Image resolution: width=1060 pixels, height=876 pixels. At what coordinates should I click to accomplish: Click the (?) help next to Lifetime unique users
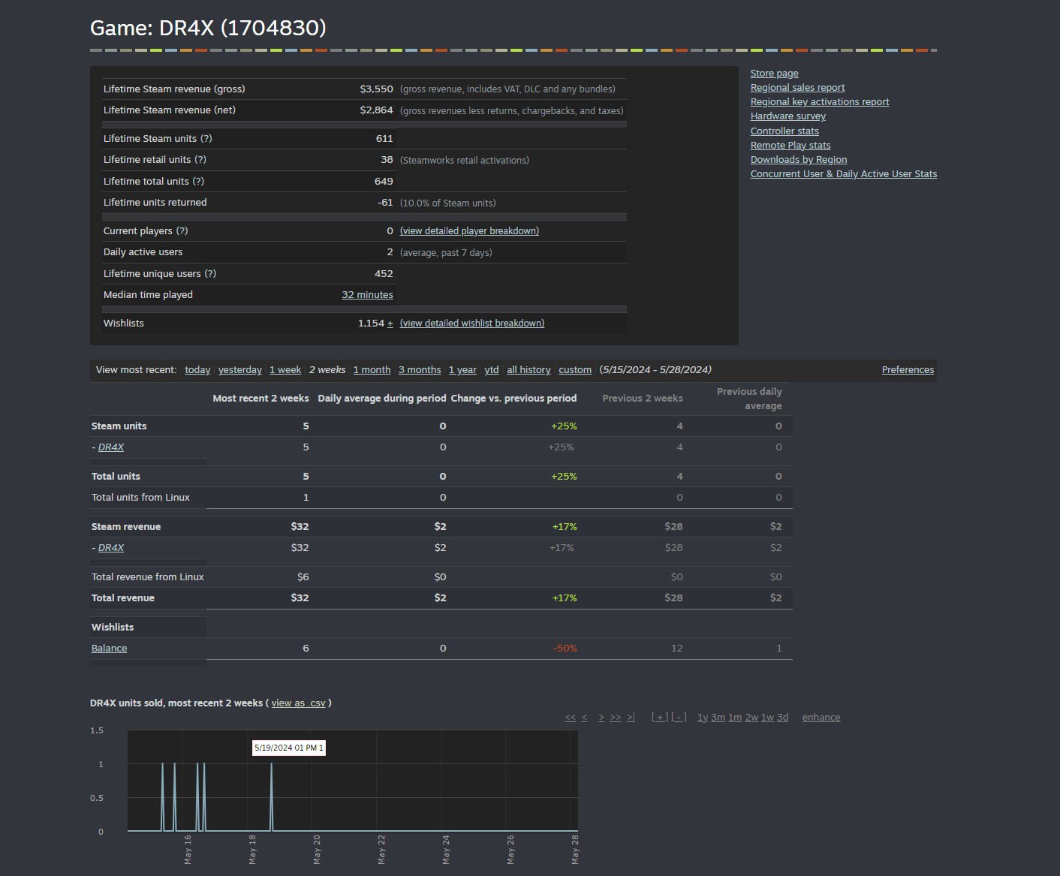tap(210, 273)
